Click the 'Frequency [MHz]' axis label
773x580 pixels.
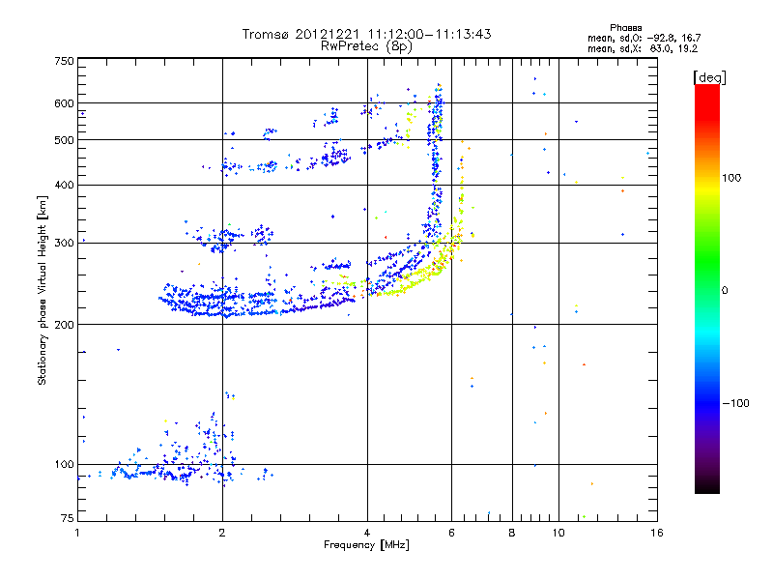pyautogui.click(x=366, y=545)
